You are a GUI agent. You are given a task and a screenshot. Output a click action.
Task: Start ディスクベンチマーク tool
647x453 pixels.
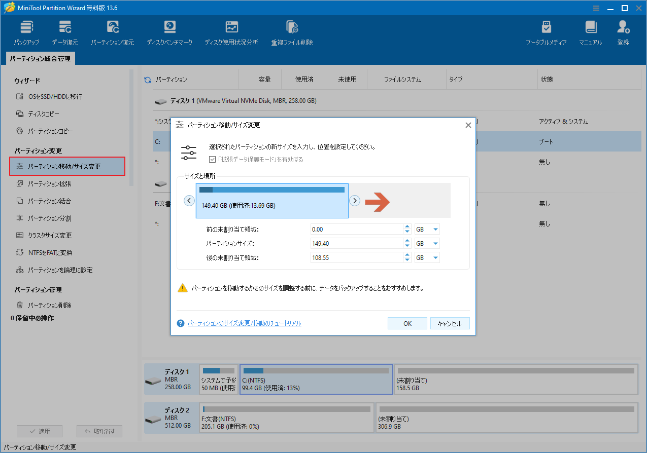[169, 33]
